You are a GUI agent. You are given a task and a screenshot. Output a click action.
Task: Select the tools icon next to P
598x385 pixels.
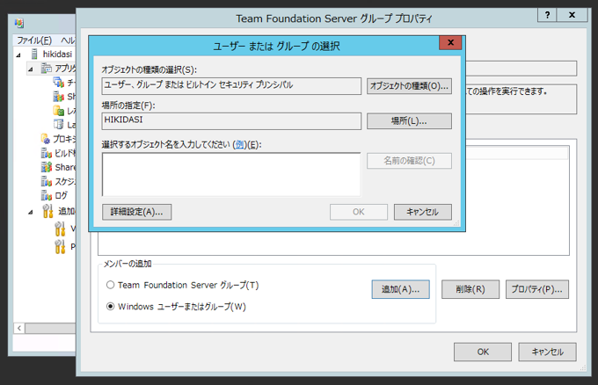click(60, 247)
